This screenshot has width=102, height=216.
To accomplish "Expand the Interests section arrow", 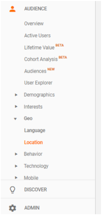I will click(x=16, y=107).
